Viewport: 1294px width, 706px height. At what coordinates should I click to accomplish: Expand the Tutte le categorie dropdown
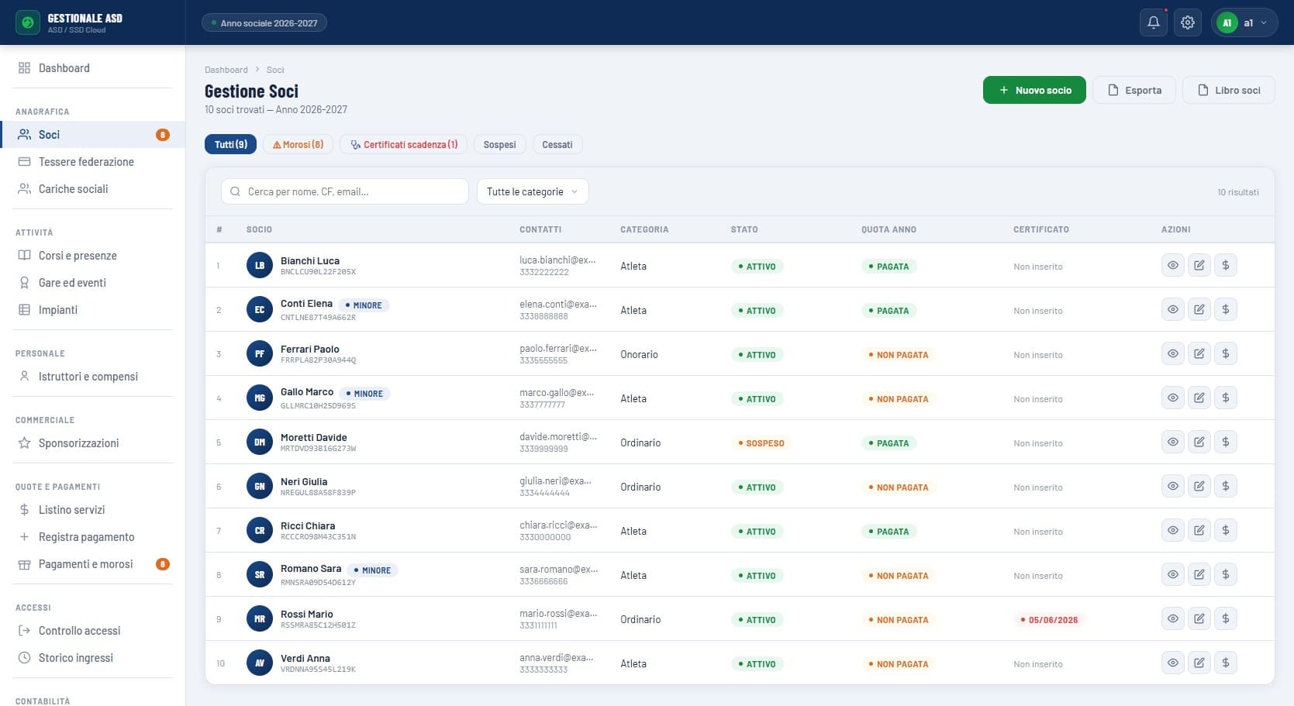coord(533,191)
